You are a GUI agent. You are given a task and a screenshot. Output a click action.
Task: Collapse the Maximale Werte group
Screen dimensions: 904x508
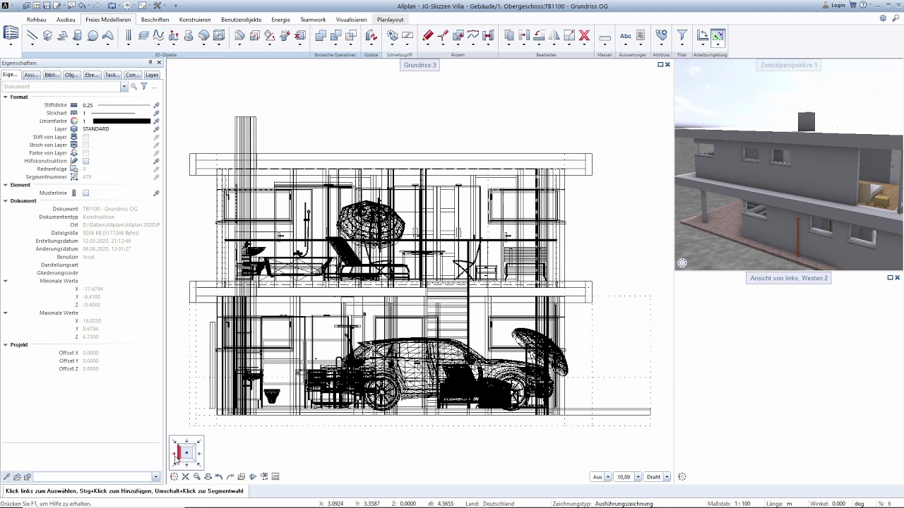pos(5,313)
